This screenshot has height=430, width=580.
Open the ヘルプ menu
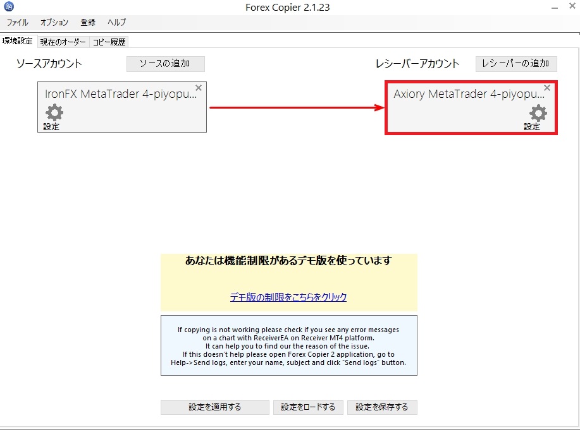pos(116,22)
